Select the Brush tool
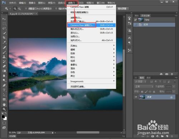The height and width of the screenshot is (139, 179). tap(4, 52)
